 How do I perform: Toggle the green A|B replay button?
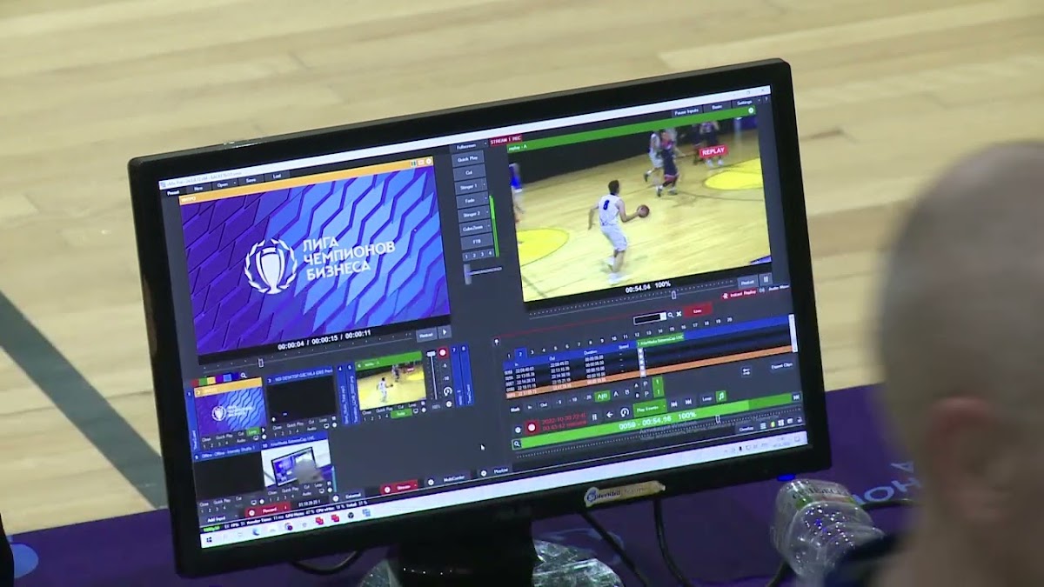pyautogui.click(x=602, y=396)
